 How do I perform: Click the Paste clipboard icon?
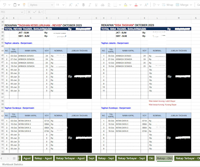[15, 5]
